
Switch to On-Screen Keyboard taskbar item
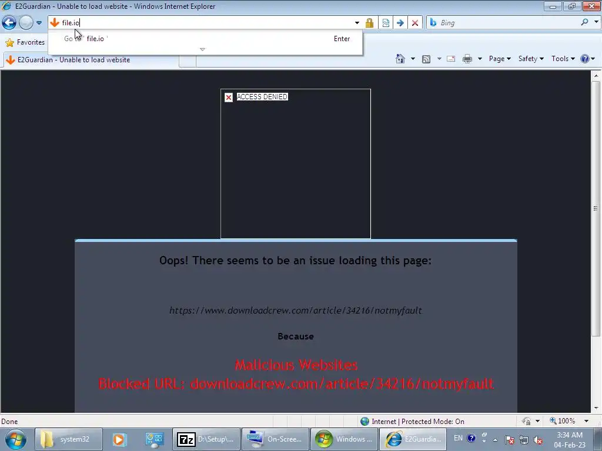coord(275,439)
